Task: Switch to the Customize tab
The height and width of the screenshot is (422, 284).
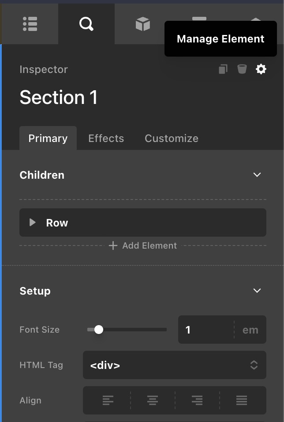Action: click(172, 138)
